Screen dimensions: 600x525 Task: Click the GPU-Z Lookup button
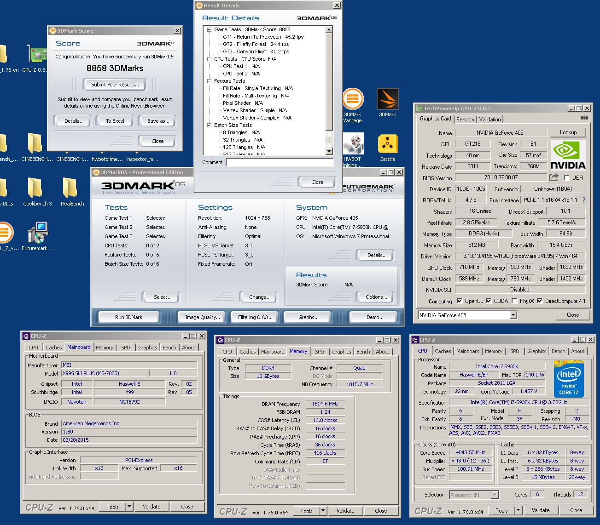point(568,132)
